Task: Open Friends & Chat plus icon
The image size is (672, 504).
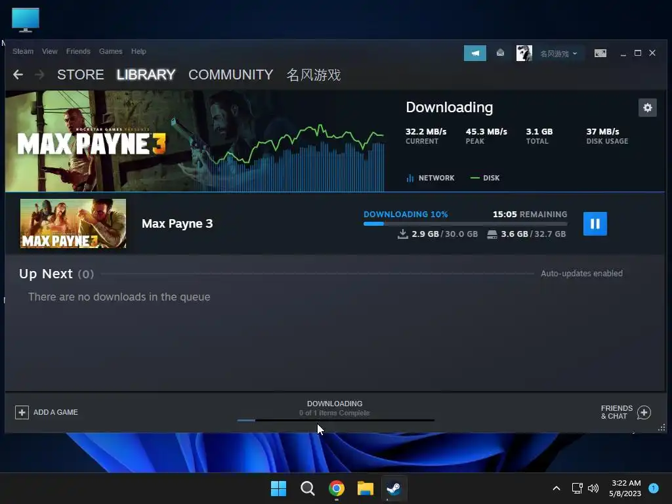Action: click(x=644, y=412)
